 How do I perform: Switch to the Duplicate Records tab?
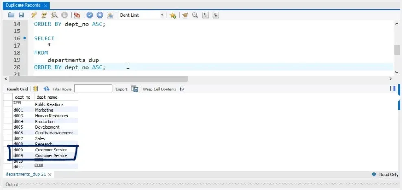tap(23, 5)
